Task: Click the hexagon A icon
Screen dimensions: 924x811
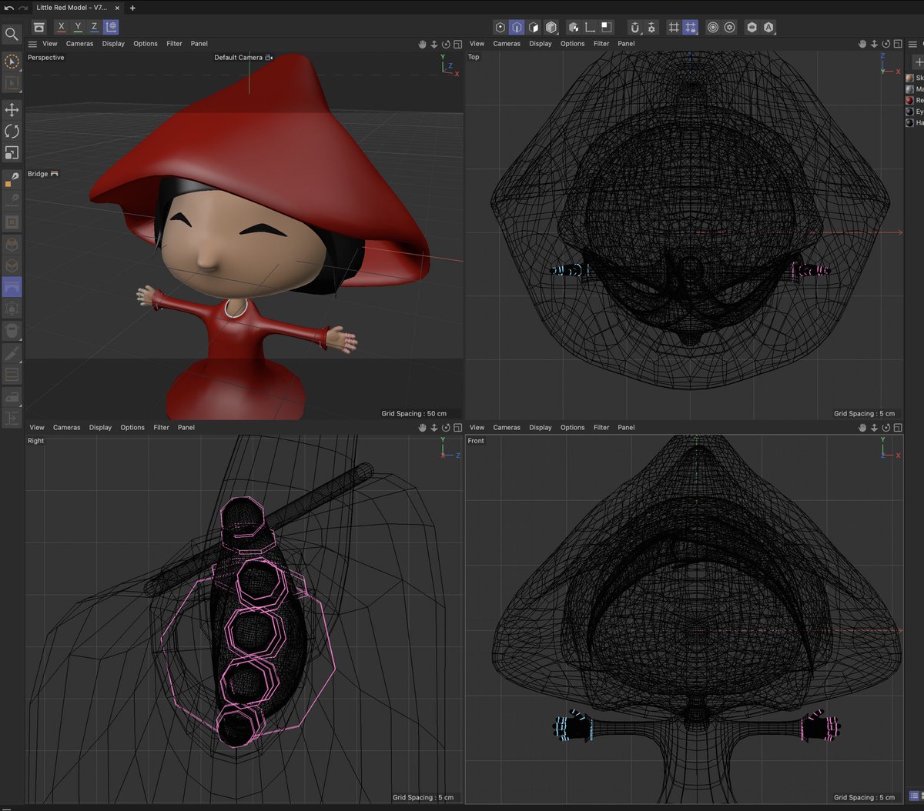Action: point(769,27)
